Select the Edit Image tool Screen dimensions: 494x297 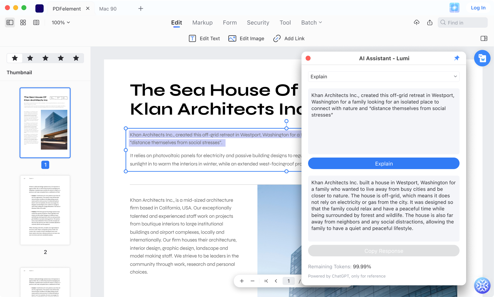[246, 39]
